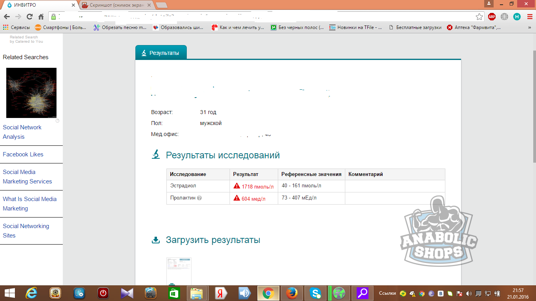This screenshot has width=536, height=301.
Task: Switch to Google Chrome in taskbar
Action: pyautogui.click(x=268, y=293)
